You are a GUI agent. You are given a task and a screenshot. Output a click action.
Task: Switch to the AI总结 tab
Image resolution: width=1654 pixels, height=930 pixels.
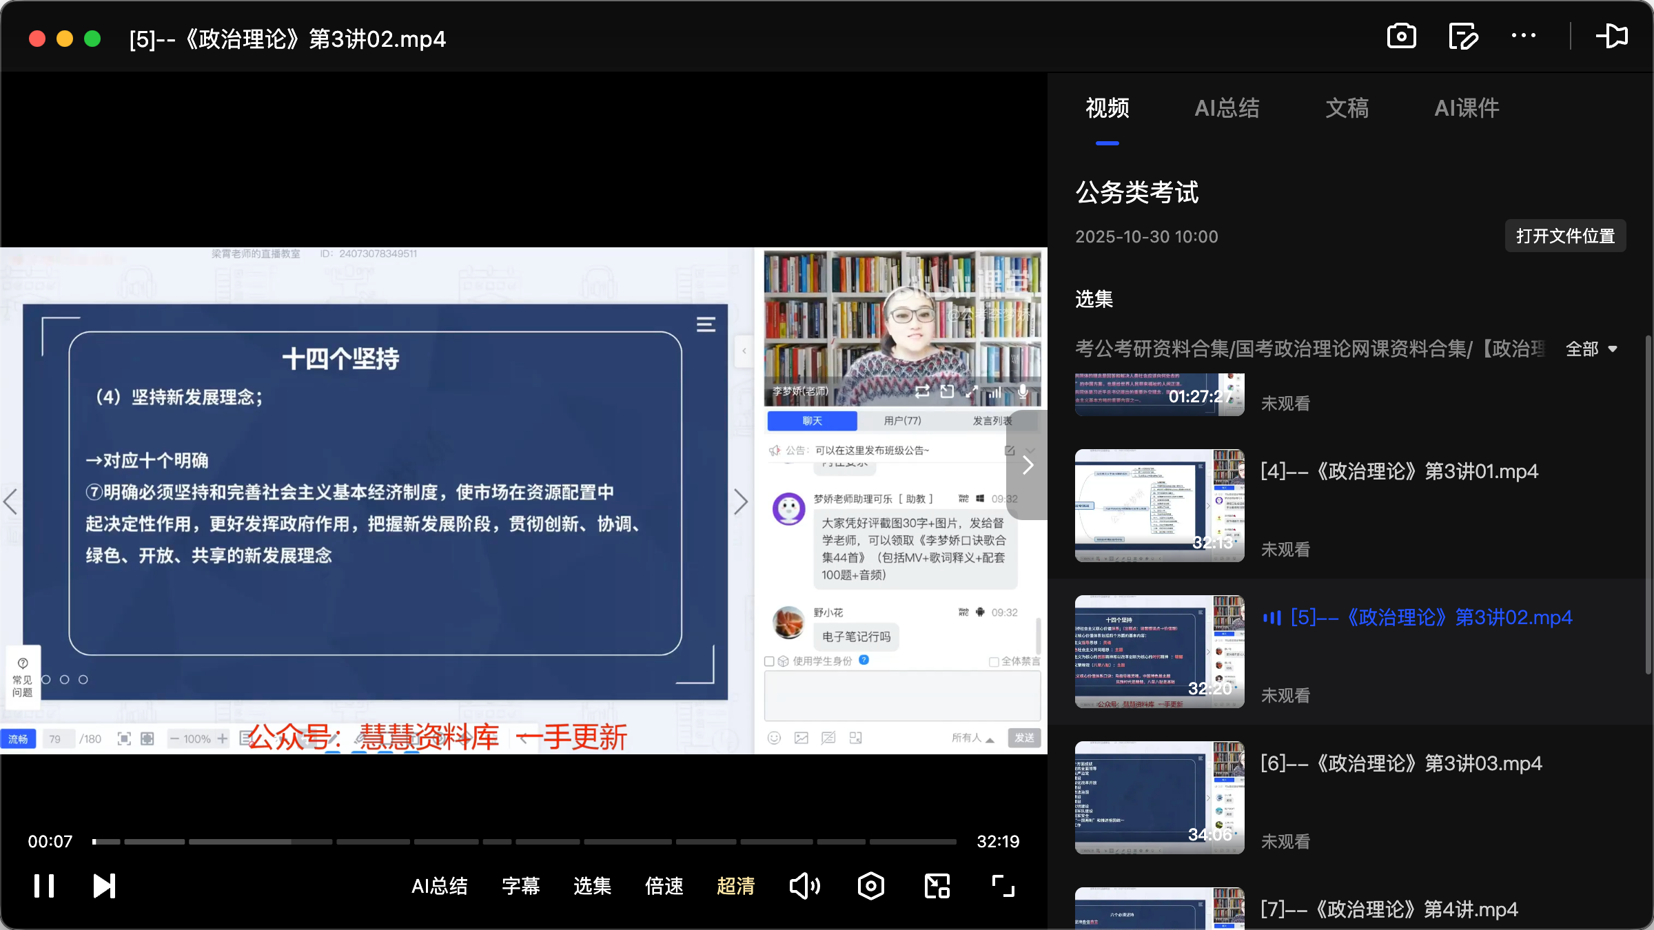pos(1227,108)
